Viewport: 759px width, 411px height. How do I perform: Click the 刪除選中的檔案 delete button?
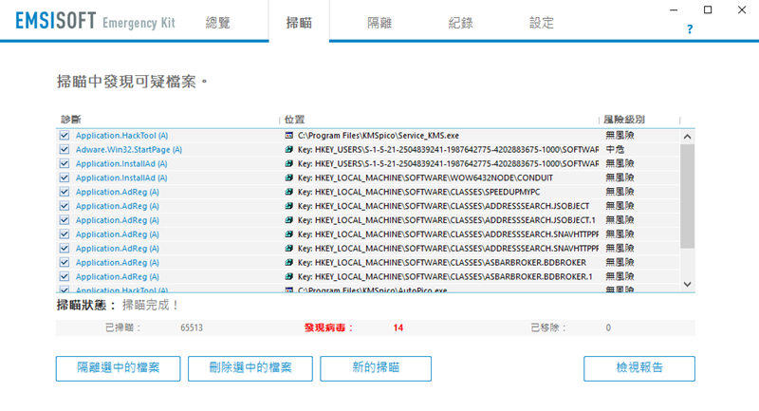(250, 368)
